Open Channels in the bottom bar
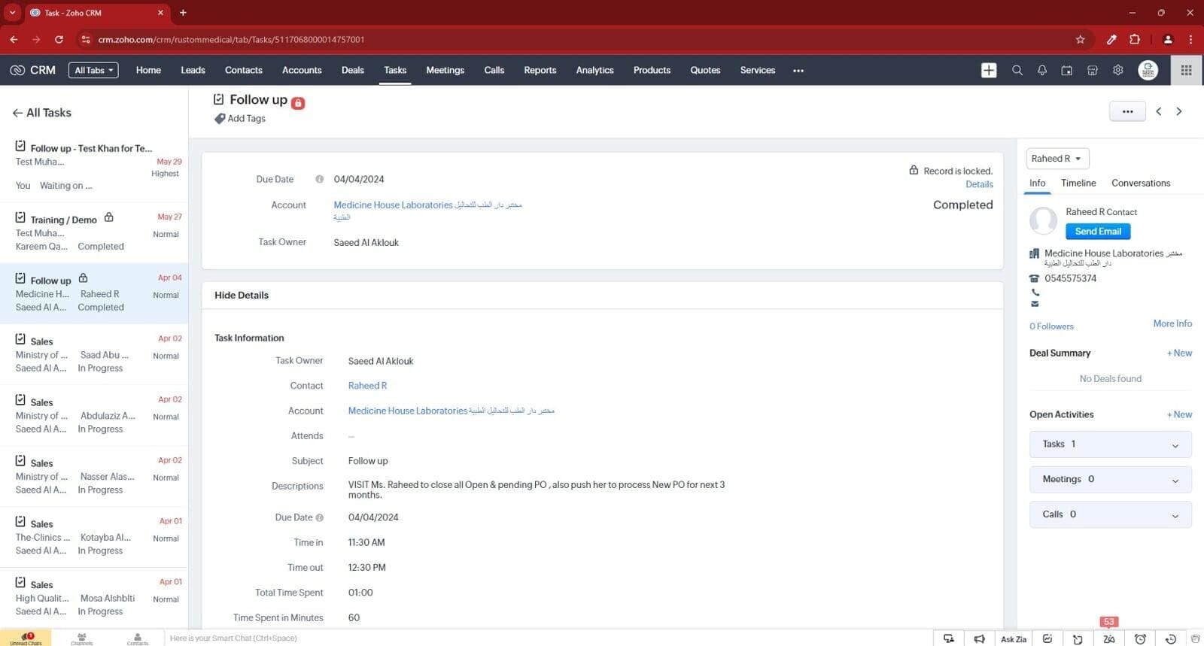Image resolution: width=1204 pixels, height=646 pixels. pos(82,638)
